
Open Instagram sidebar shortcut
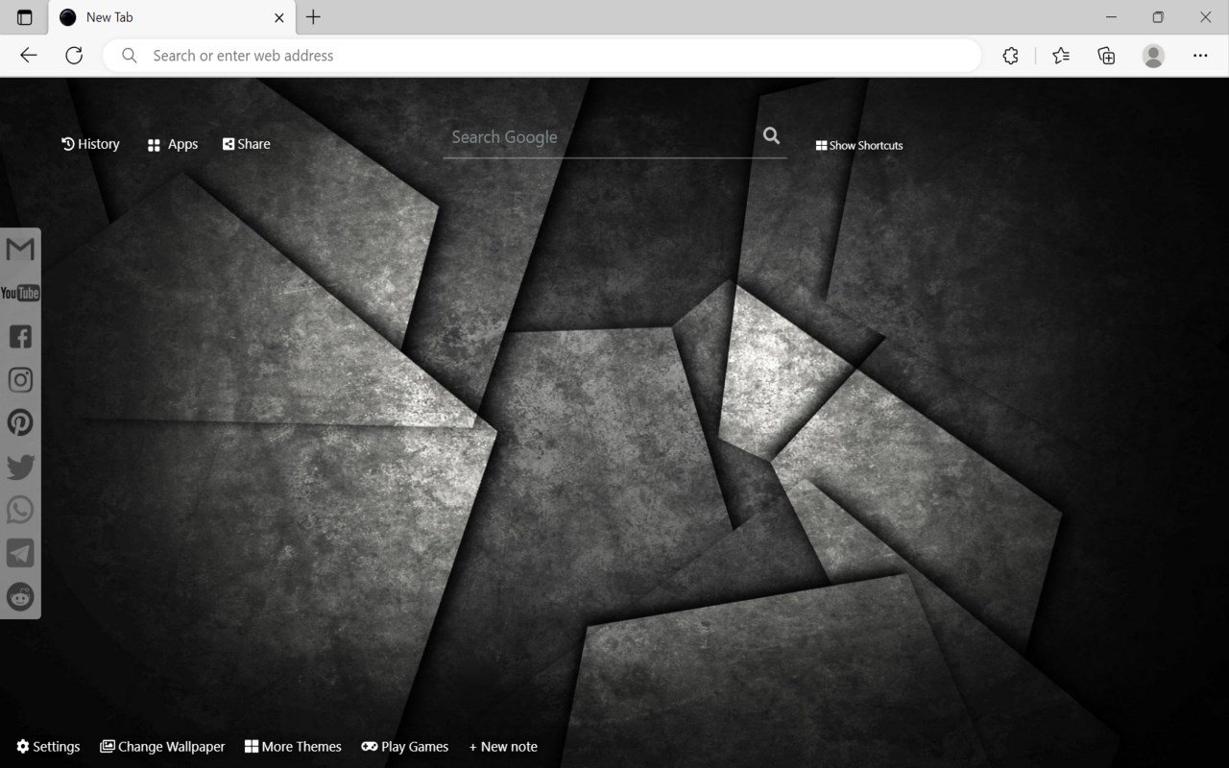click(x=20, y=379)
